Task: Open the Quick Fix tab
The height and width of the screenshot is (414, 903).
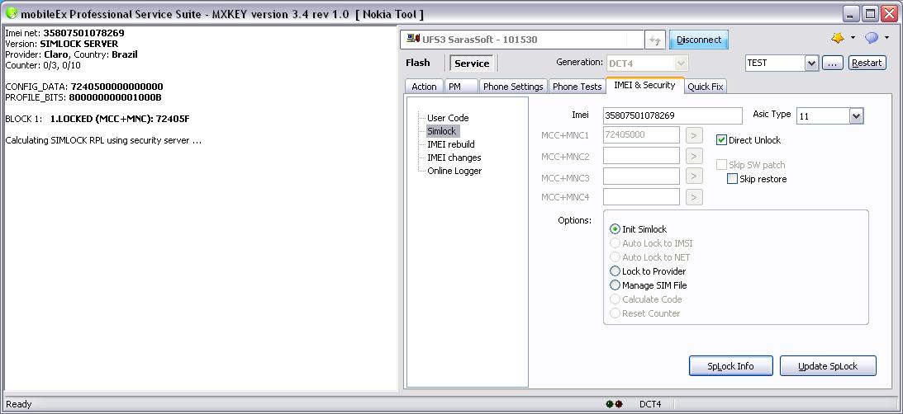Action: tap(706, 87)
